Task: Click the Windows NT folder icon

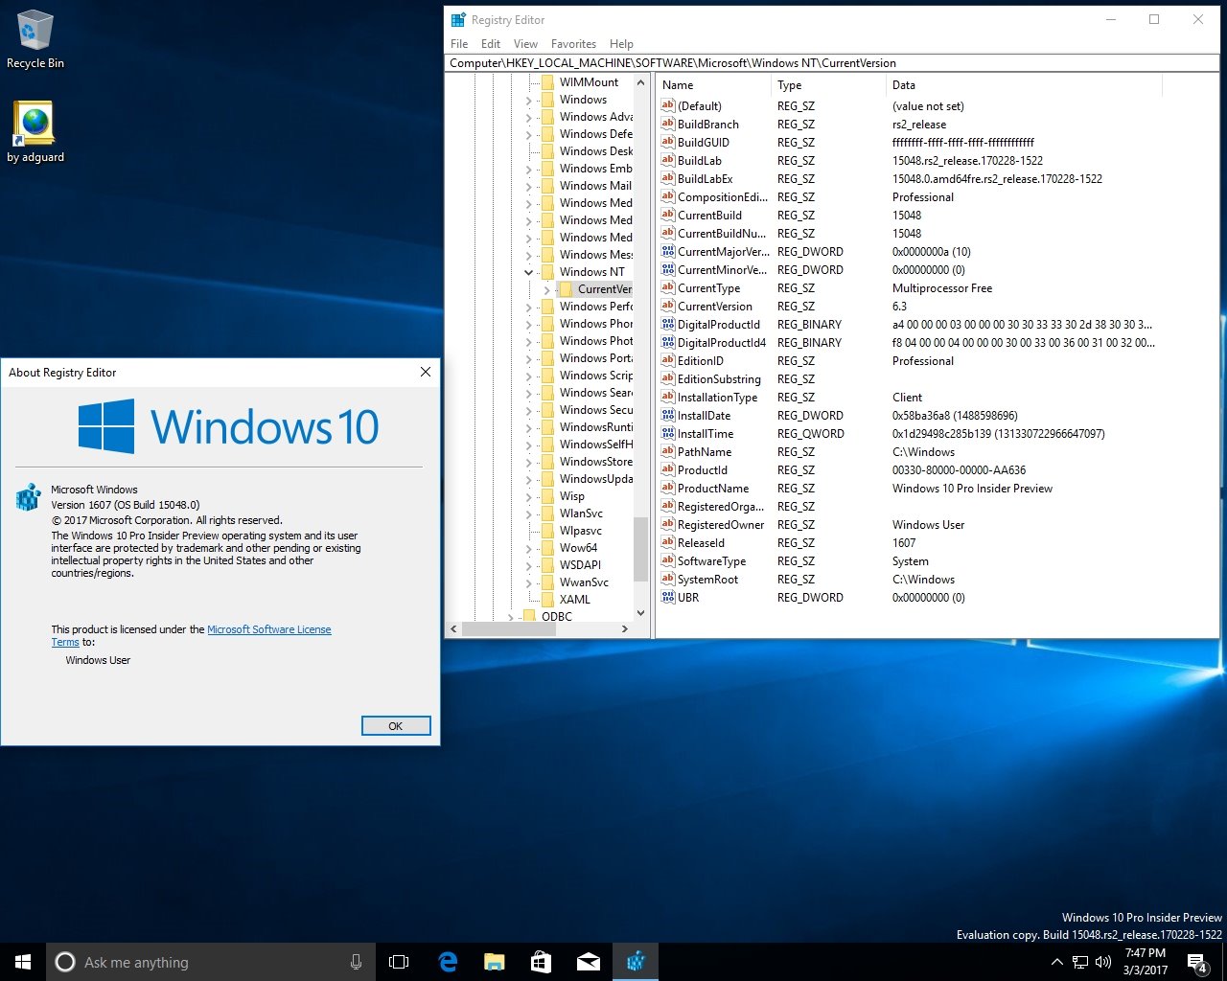Action: coord(547,271)
